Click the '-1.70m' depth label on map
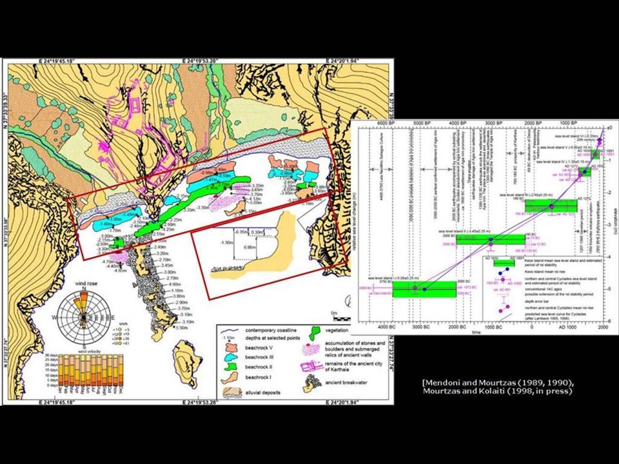619x464 pixels. [115, 230]
